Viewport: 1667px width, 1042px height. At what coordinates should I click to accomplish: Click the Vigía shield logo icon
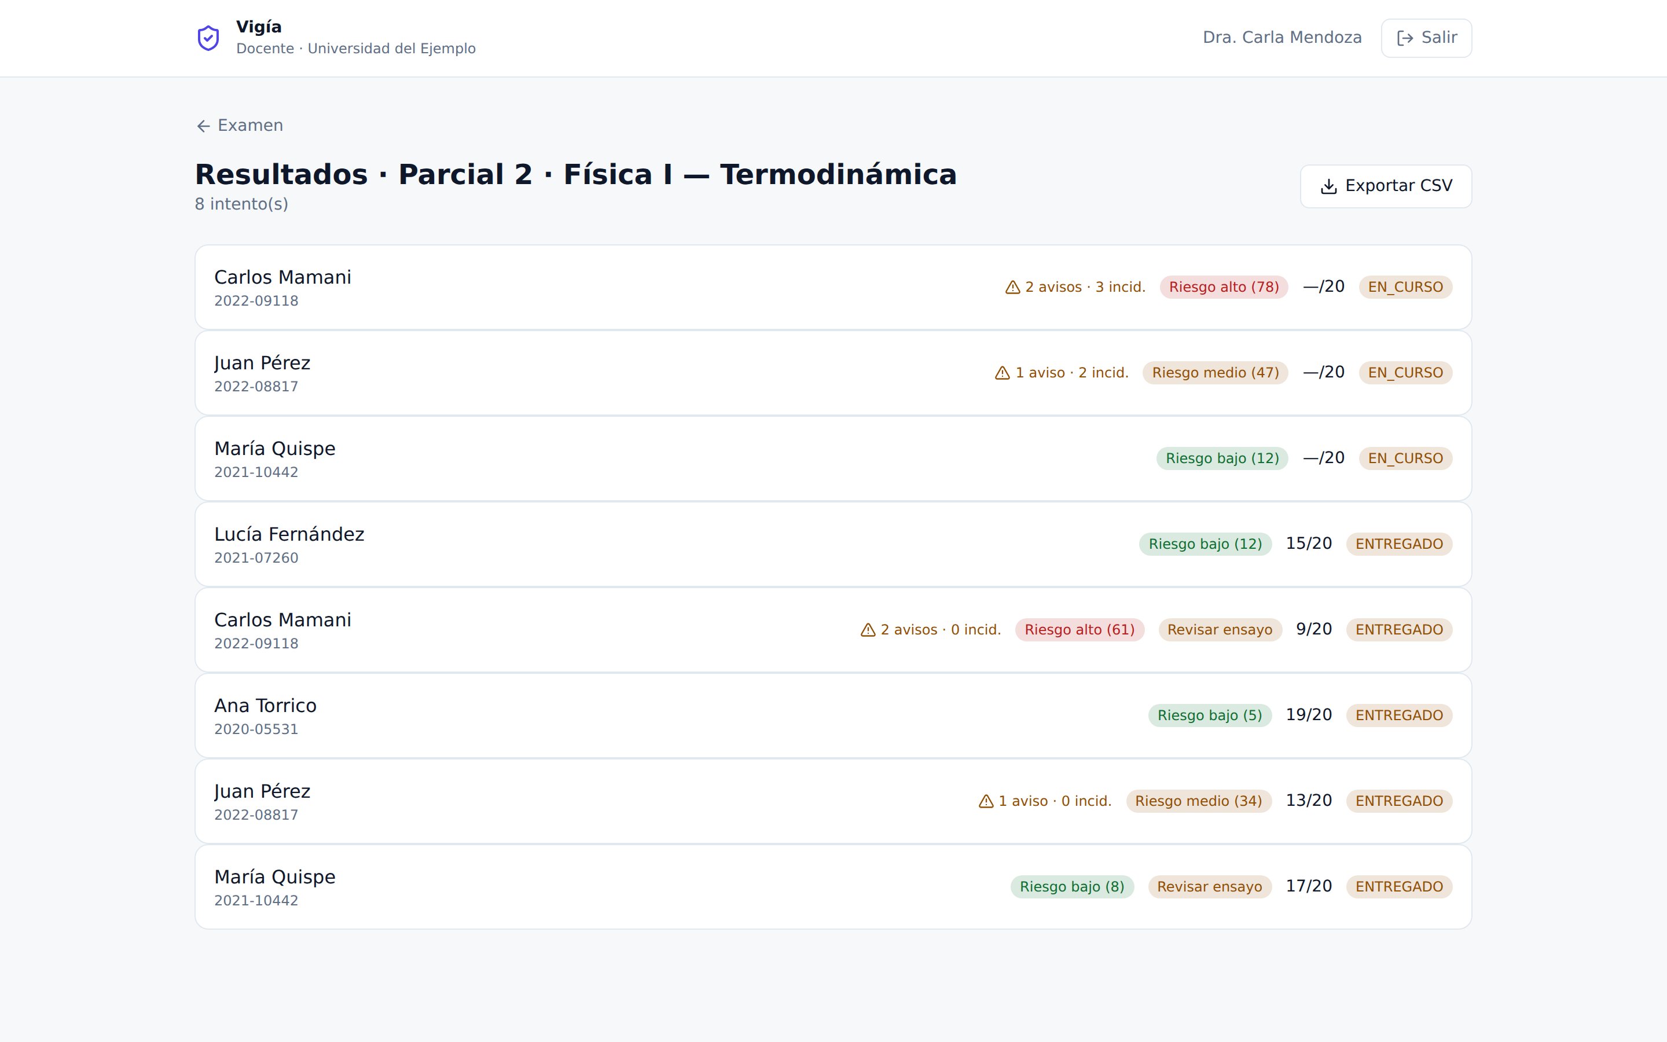(x=208, y=38)
